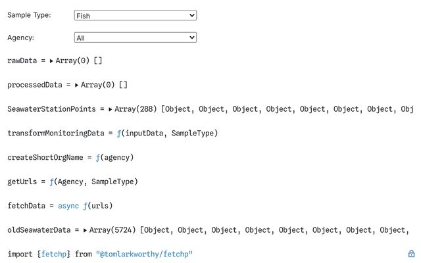Click the dropdown arrow on the Agency select

[x=192, y=37]
